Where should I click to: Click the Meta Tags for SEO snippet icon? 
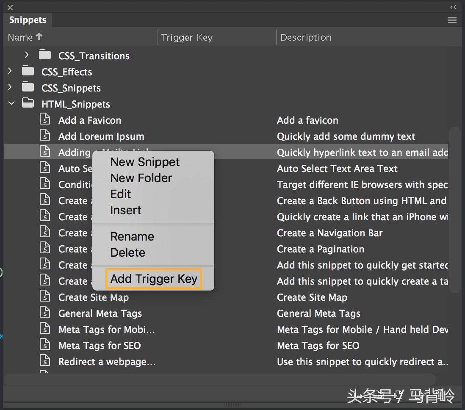point(45,345)
